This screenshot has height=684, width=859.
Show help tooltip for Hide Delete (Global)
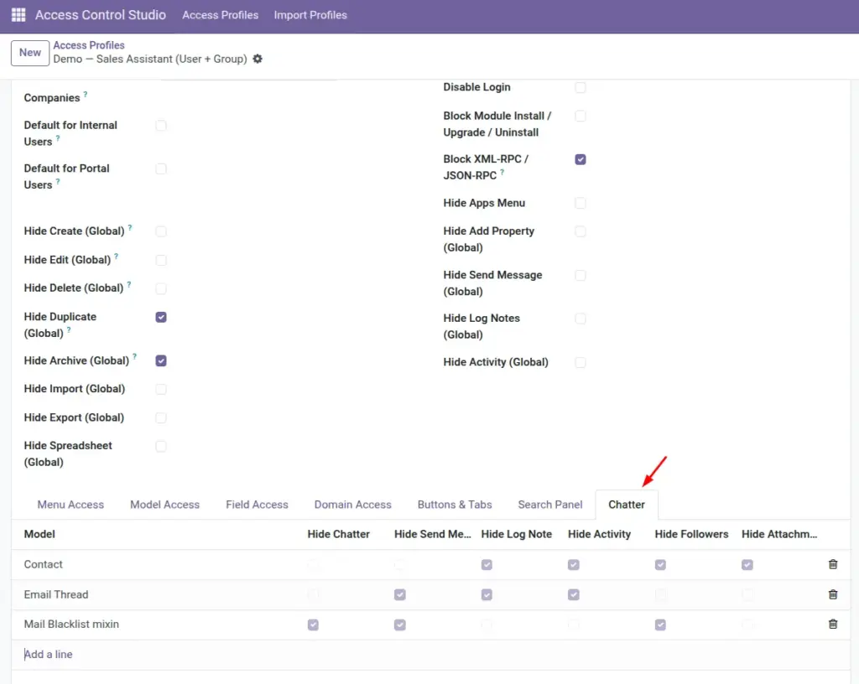(x=128, y=284)
